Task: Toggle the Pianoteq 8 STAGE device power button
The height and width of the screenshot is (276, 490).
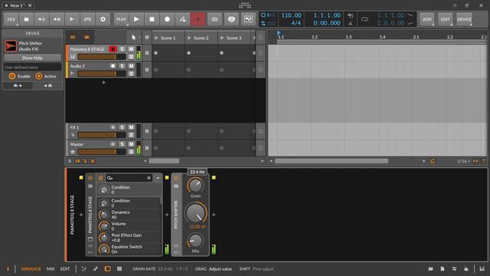Action: click(x=90, y=178)
